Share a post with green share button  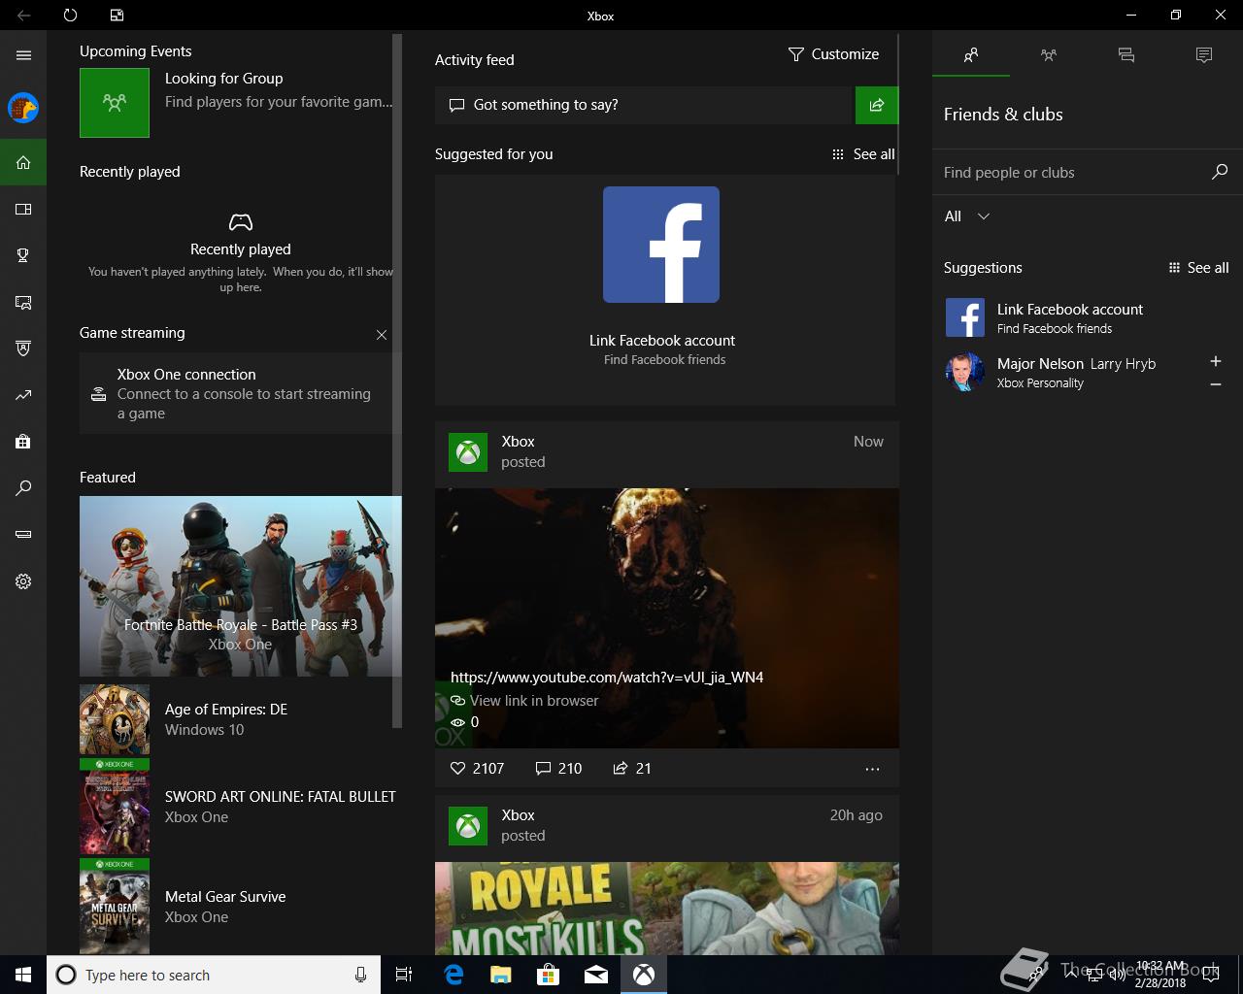pyautogui.click(x=877, y=105)
